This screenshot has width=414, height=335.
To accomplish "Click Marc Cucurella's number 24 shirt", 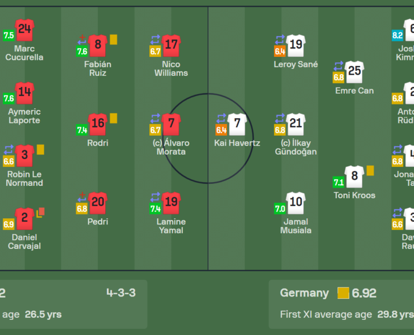I will [x=25, y=30].
